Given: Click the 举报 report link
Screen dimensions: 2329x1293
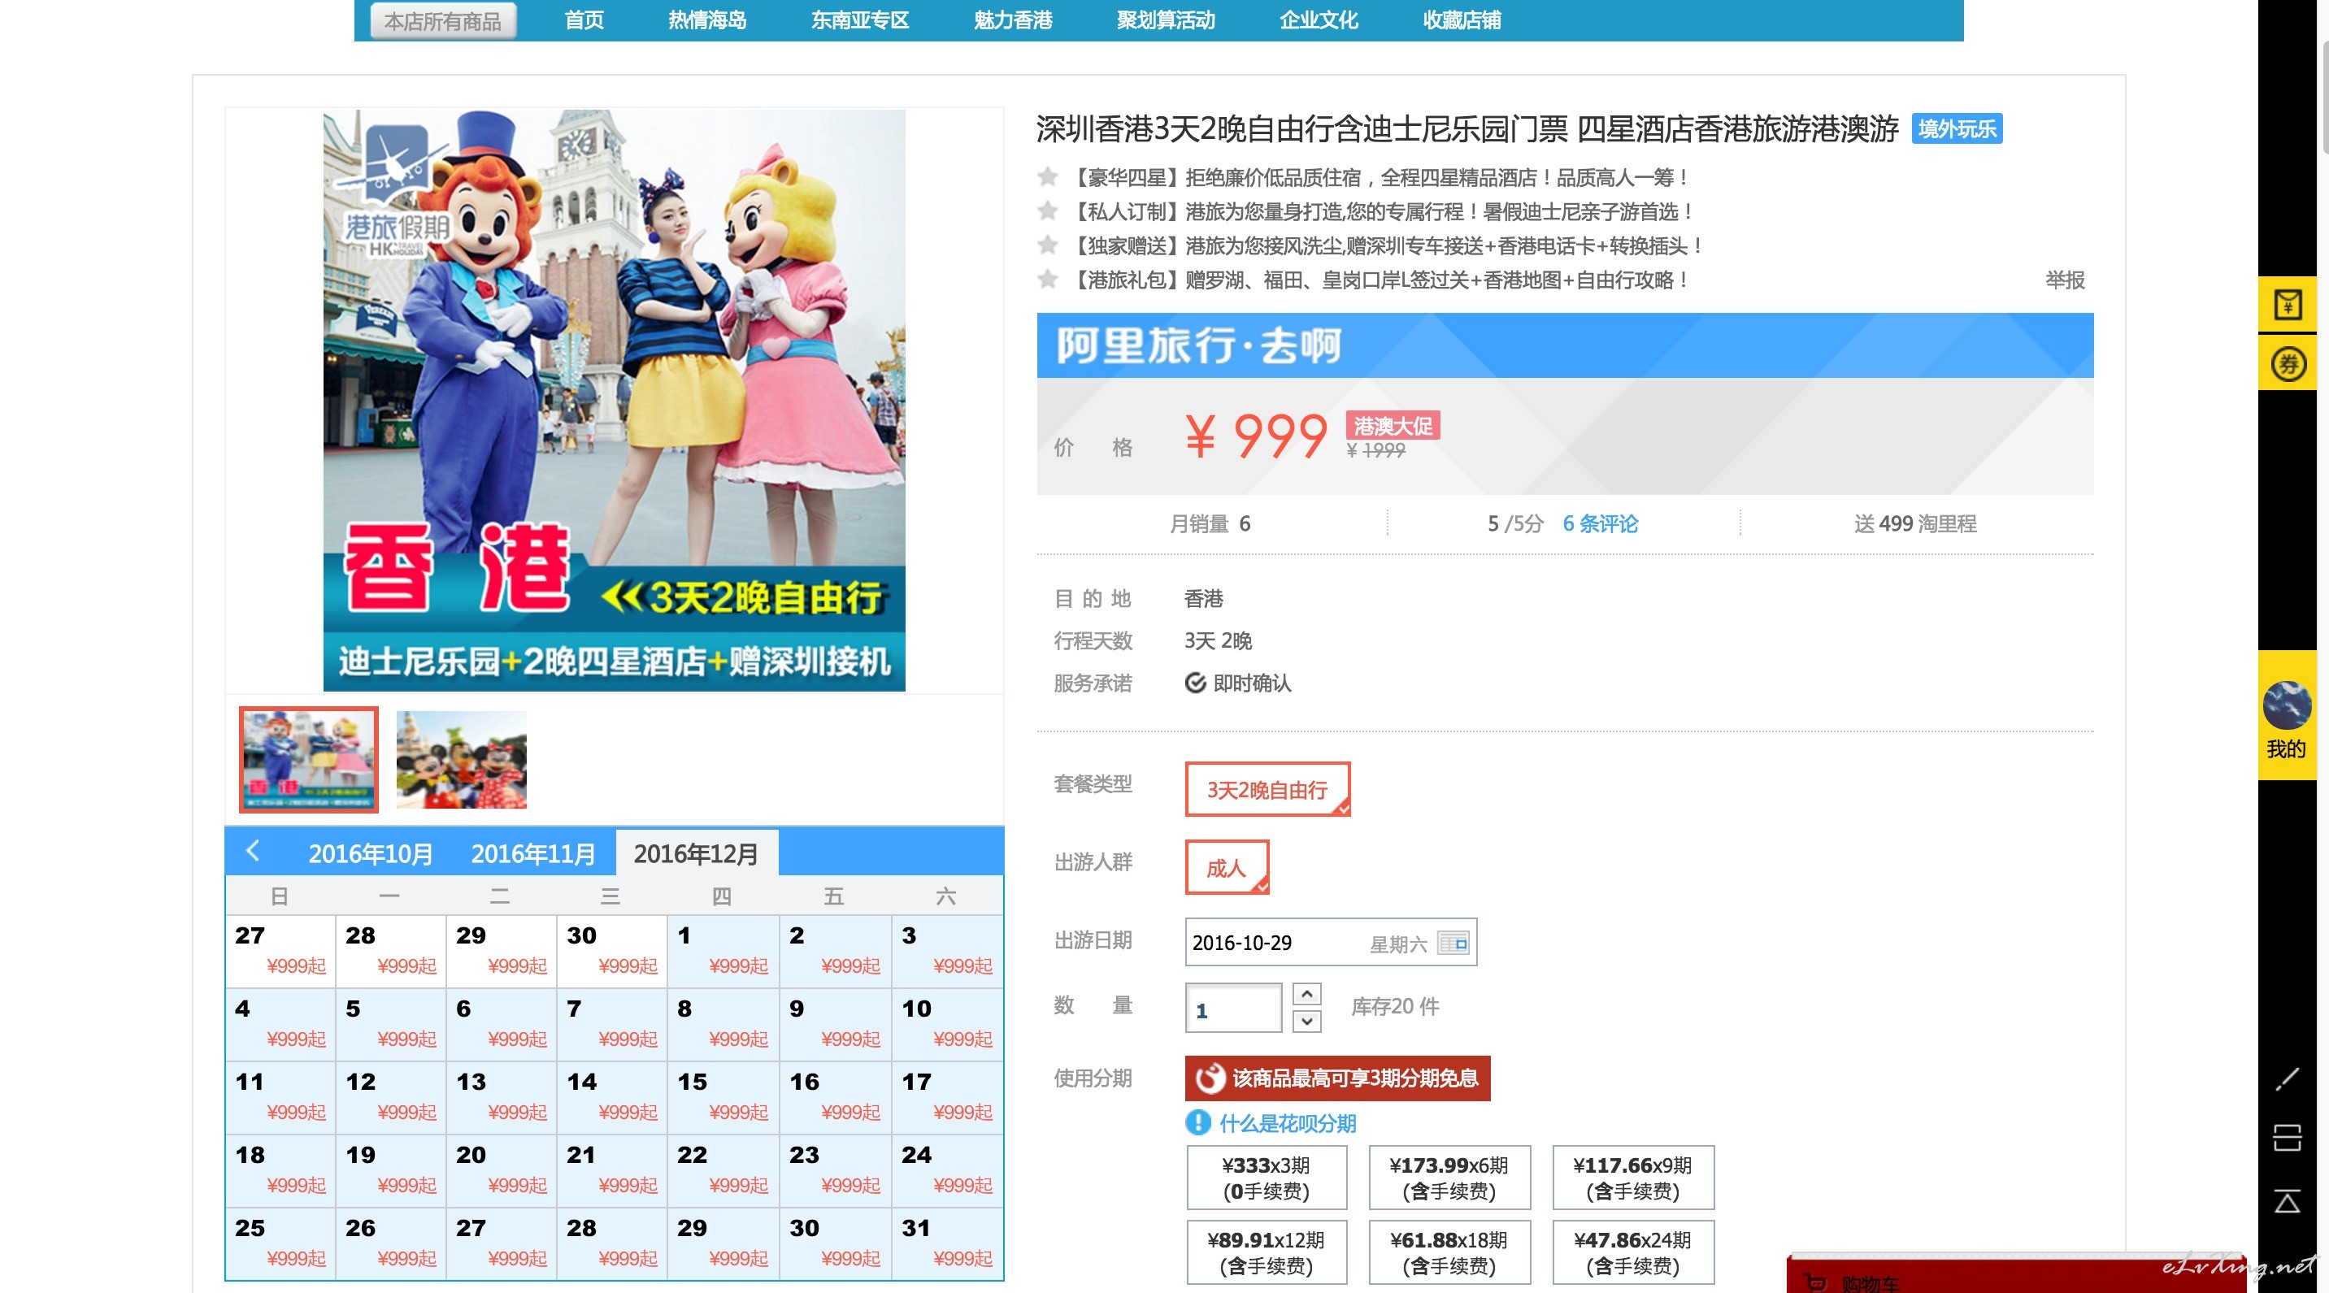Looking at the screenshot, I should point(2065,280).
